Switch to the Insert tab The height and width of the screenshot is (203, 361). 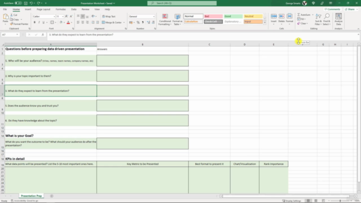pyautogui.click(x=28, y=10)
